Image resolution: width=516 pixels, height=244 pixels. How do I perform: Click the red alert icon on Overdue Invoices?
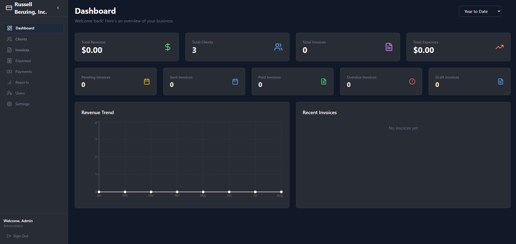(412, 82)
